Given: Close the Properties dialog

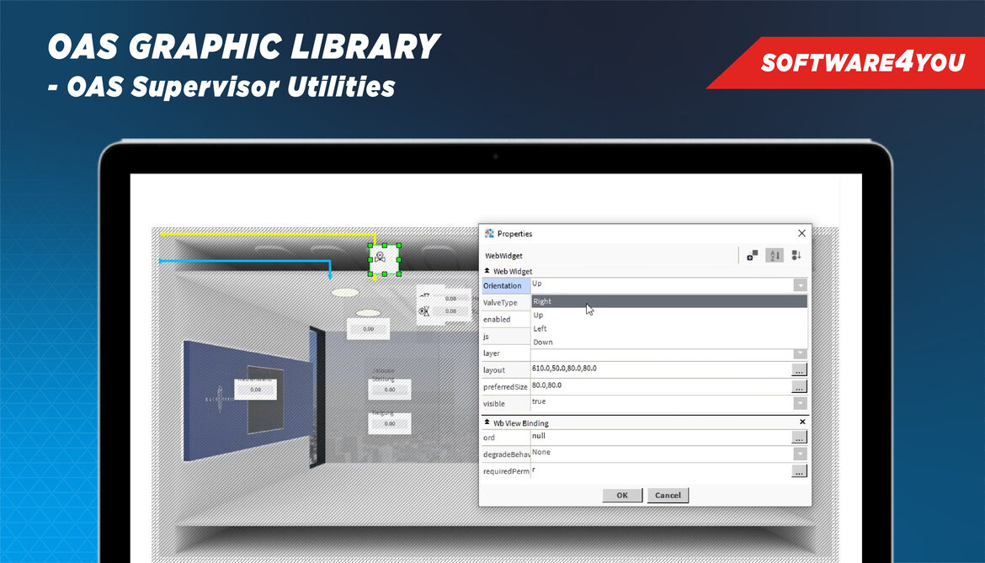Looking at the screenshot, I should click(801, 233).
